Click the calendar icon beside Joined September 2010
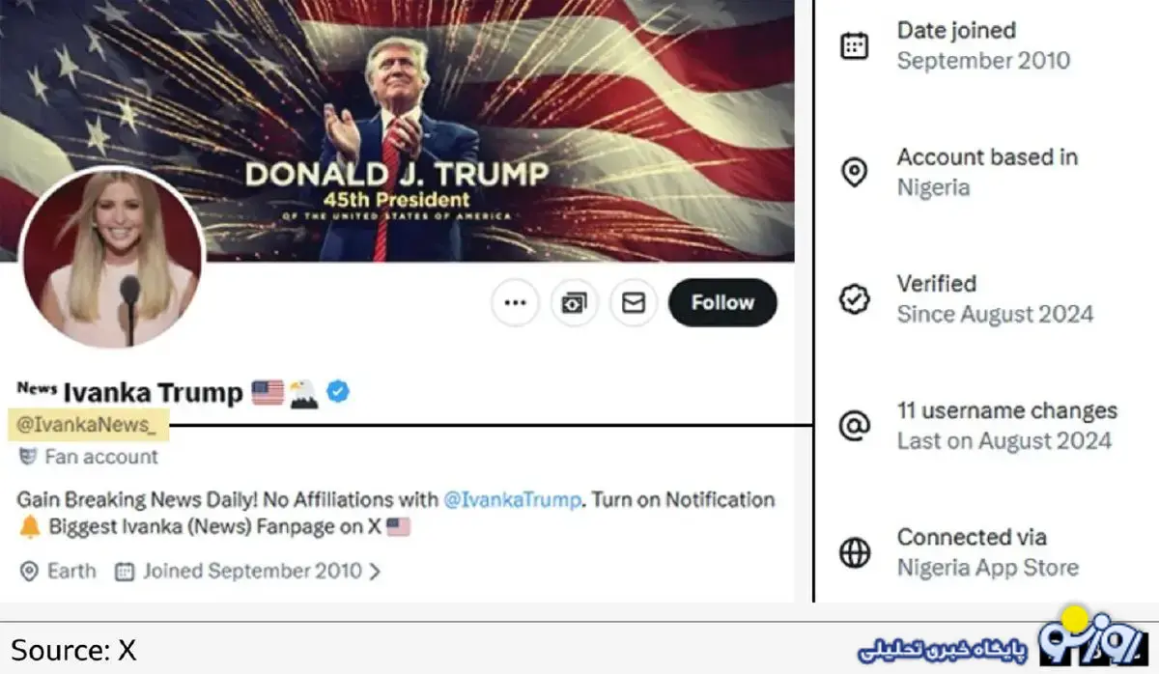The width and height of the screenshot is (1159, 674). (x=125, y=572)
